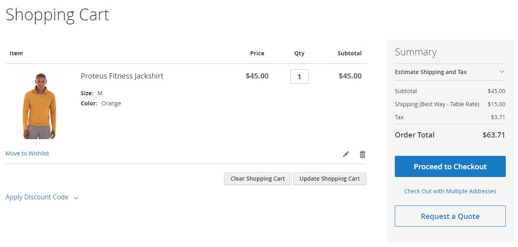The image size is (518, 247).
Task: Expand the Estimate Shipping and Tax label
Action: click(431, 72)
